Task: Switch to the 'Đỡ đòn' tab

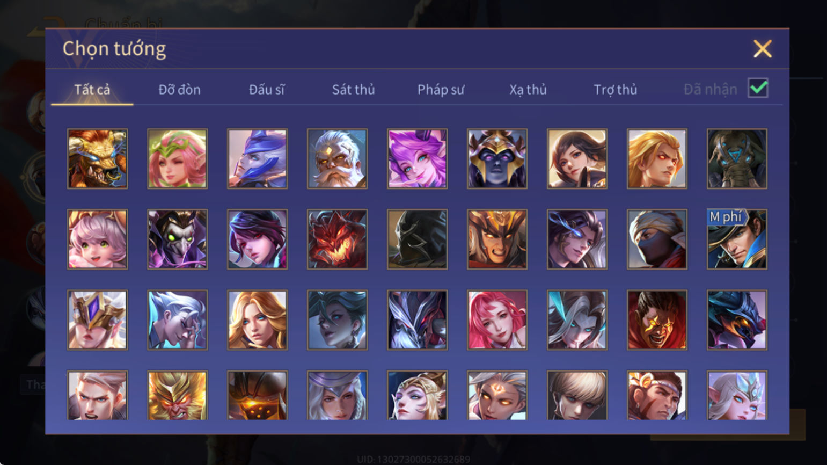Action: tap(179, 89)
